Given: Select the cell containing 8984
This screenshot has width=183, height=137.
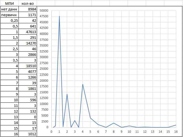Looking at the screenshot, I should 28,9.
